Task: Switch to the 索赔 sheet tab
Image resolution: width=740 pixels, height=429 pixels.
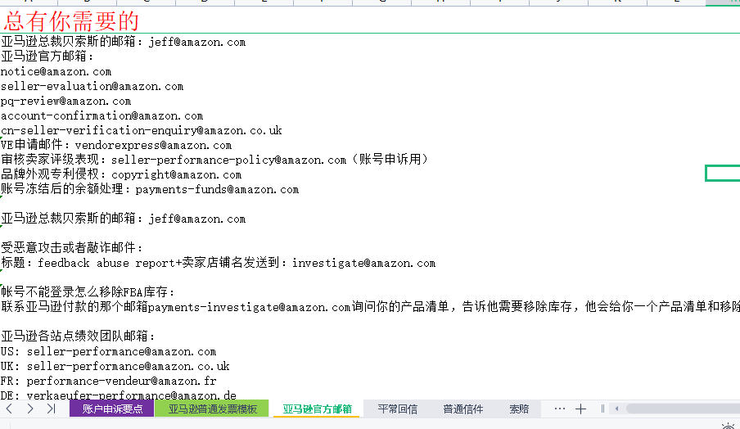Action: pos(519,409)
